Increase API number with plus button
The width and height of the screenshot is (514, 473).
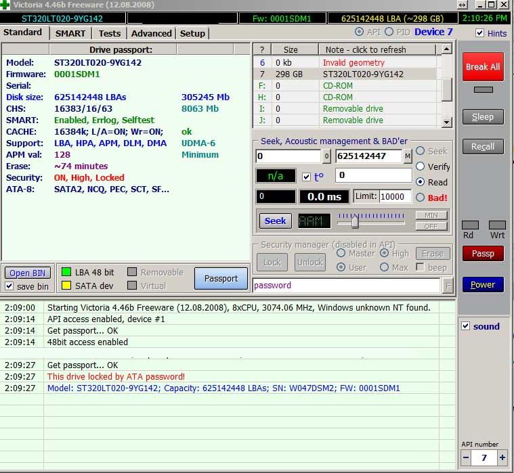click(x=502, y=457)
